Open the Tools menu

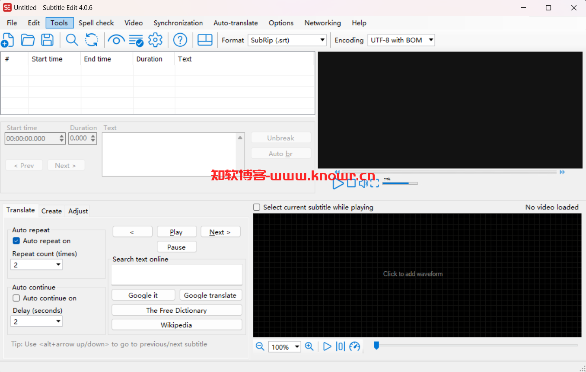click(x=59, y=23)
